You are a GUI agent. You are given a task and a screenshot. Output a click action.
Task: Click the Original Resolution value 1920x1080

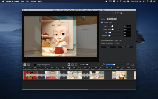click(118, 40)
